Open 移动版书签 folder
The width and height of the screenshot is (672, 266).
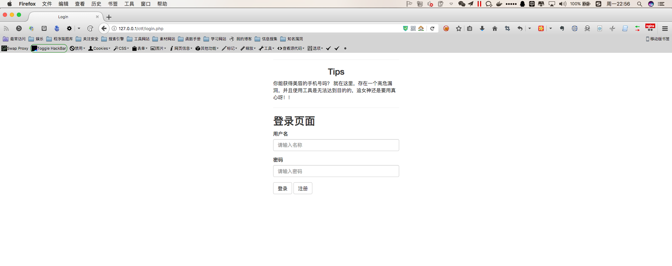coord(657,39)
